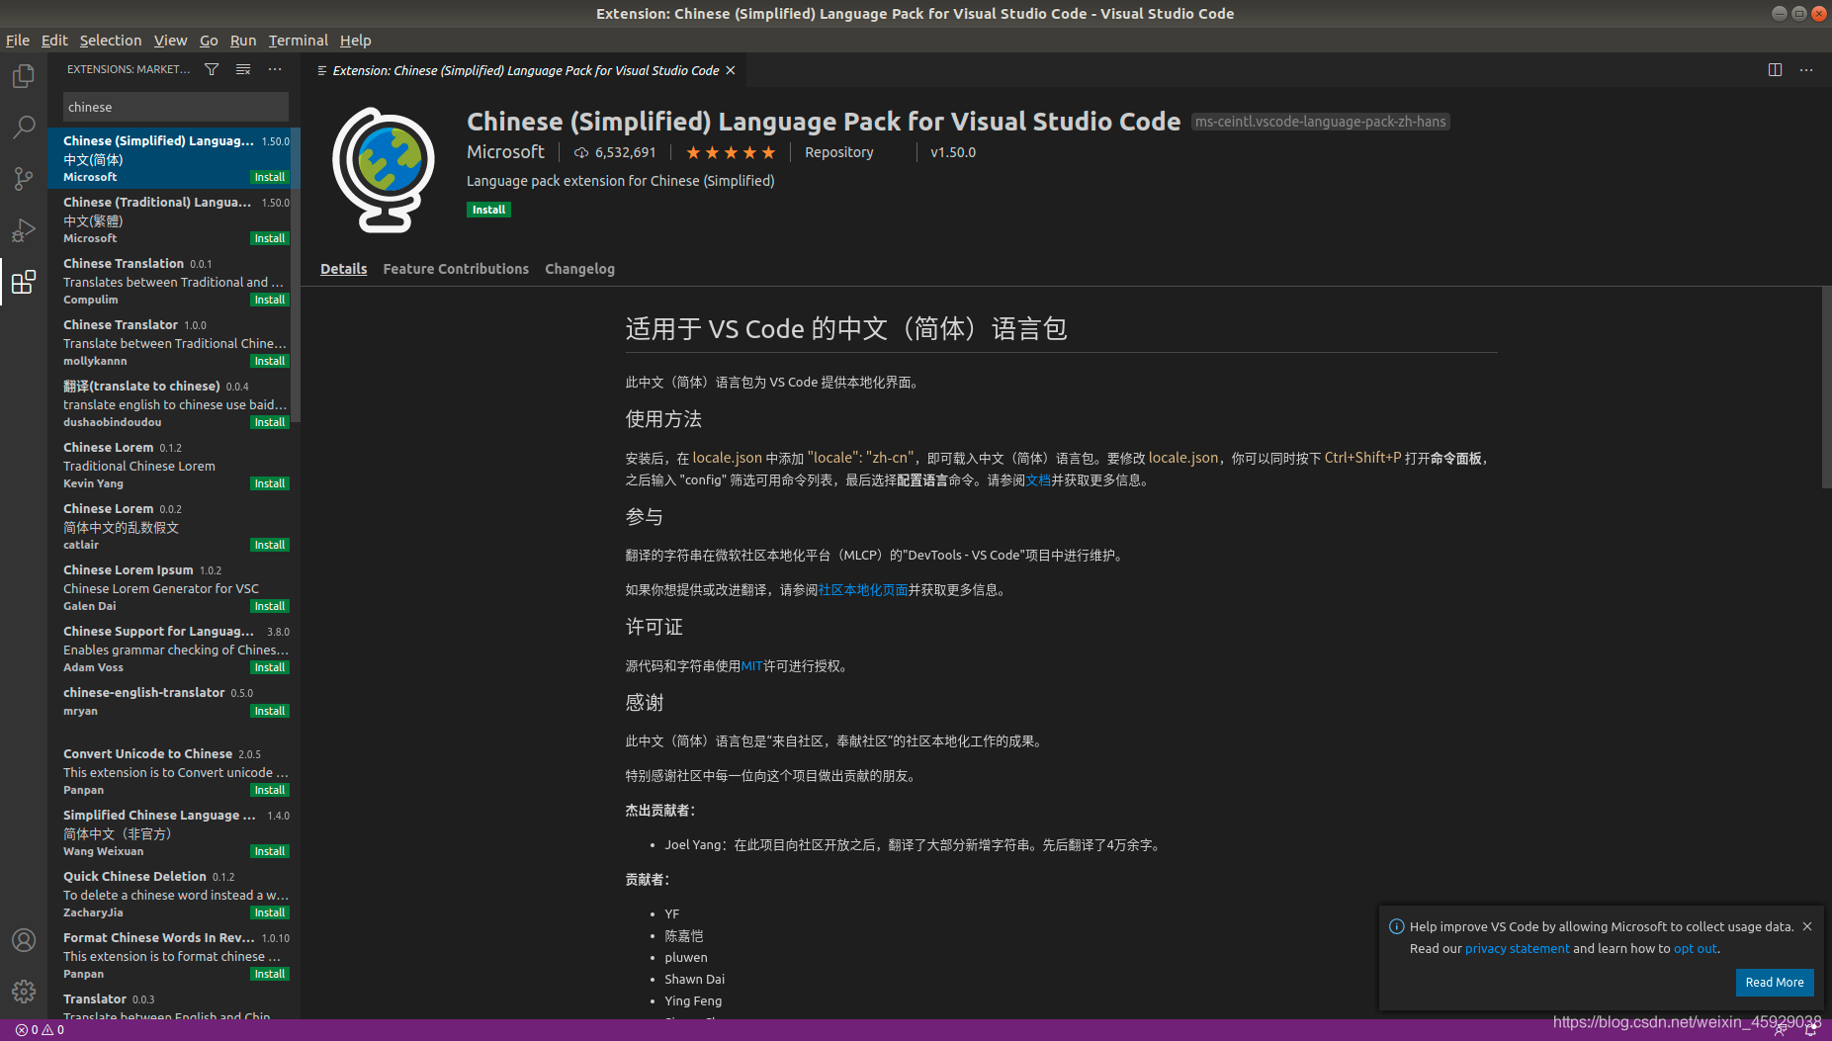The width and height of the screenshot is (1832, 1041).
Task: Install Chinese Lorem by Kevin Yang
Action: [269, 484]
